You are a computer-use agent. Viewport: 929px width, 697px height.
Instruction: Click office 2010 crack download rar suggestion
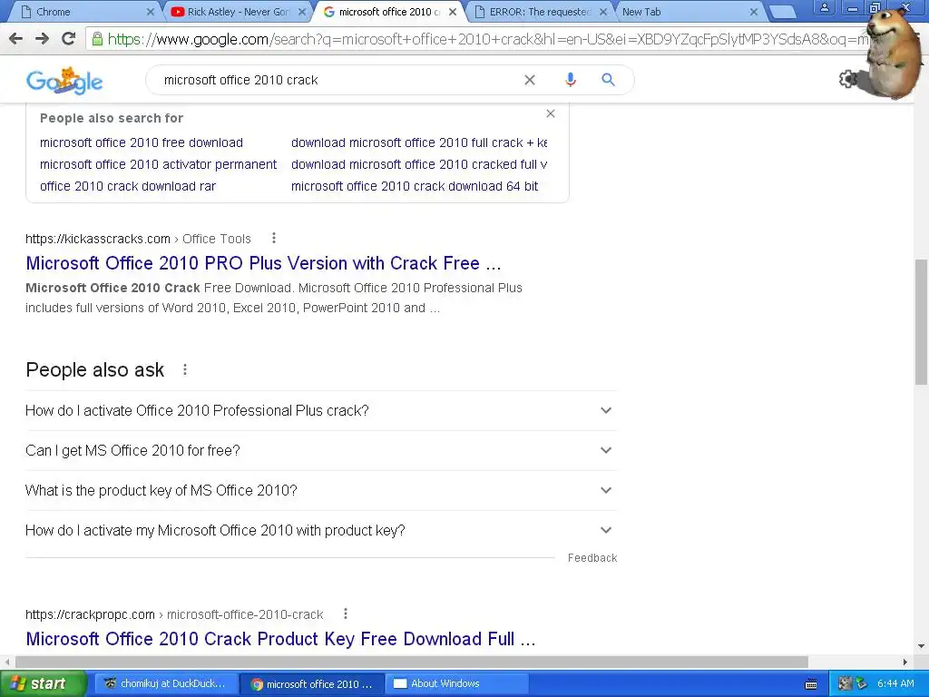click(x=128, y=186)
